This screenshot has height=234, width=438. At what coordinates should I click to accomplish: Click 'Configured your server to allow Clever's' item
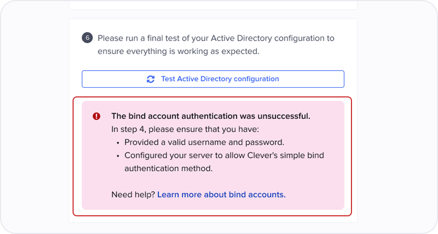click(224, 155)
